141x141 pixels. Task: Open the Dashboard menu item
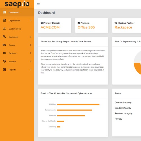coord(17,12)
